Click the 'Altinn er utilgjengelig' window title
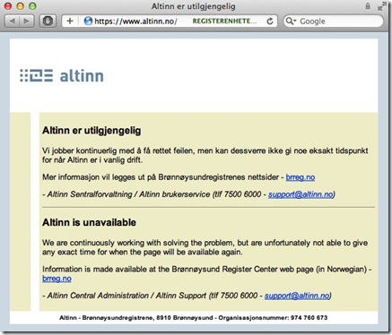The height and width of the screenshot is (335, 392). pos(193,6)
